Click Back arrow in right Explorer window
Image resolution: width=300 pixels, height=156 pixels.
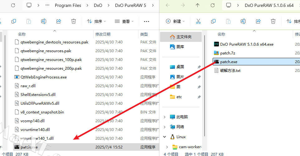pyautogui.click(x=167, y=5)
